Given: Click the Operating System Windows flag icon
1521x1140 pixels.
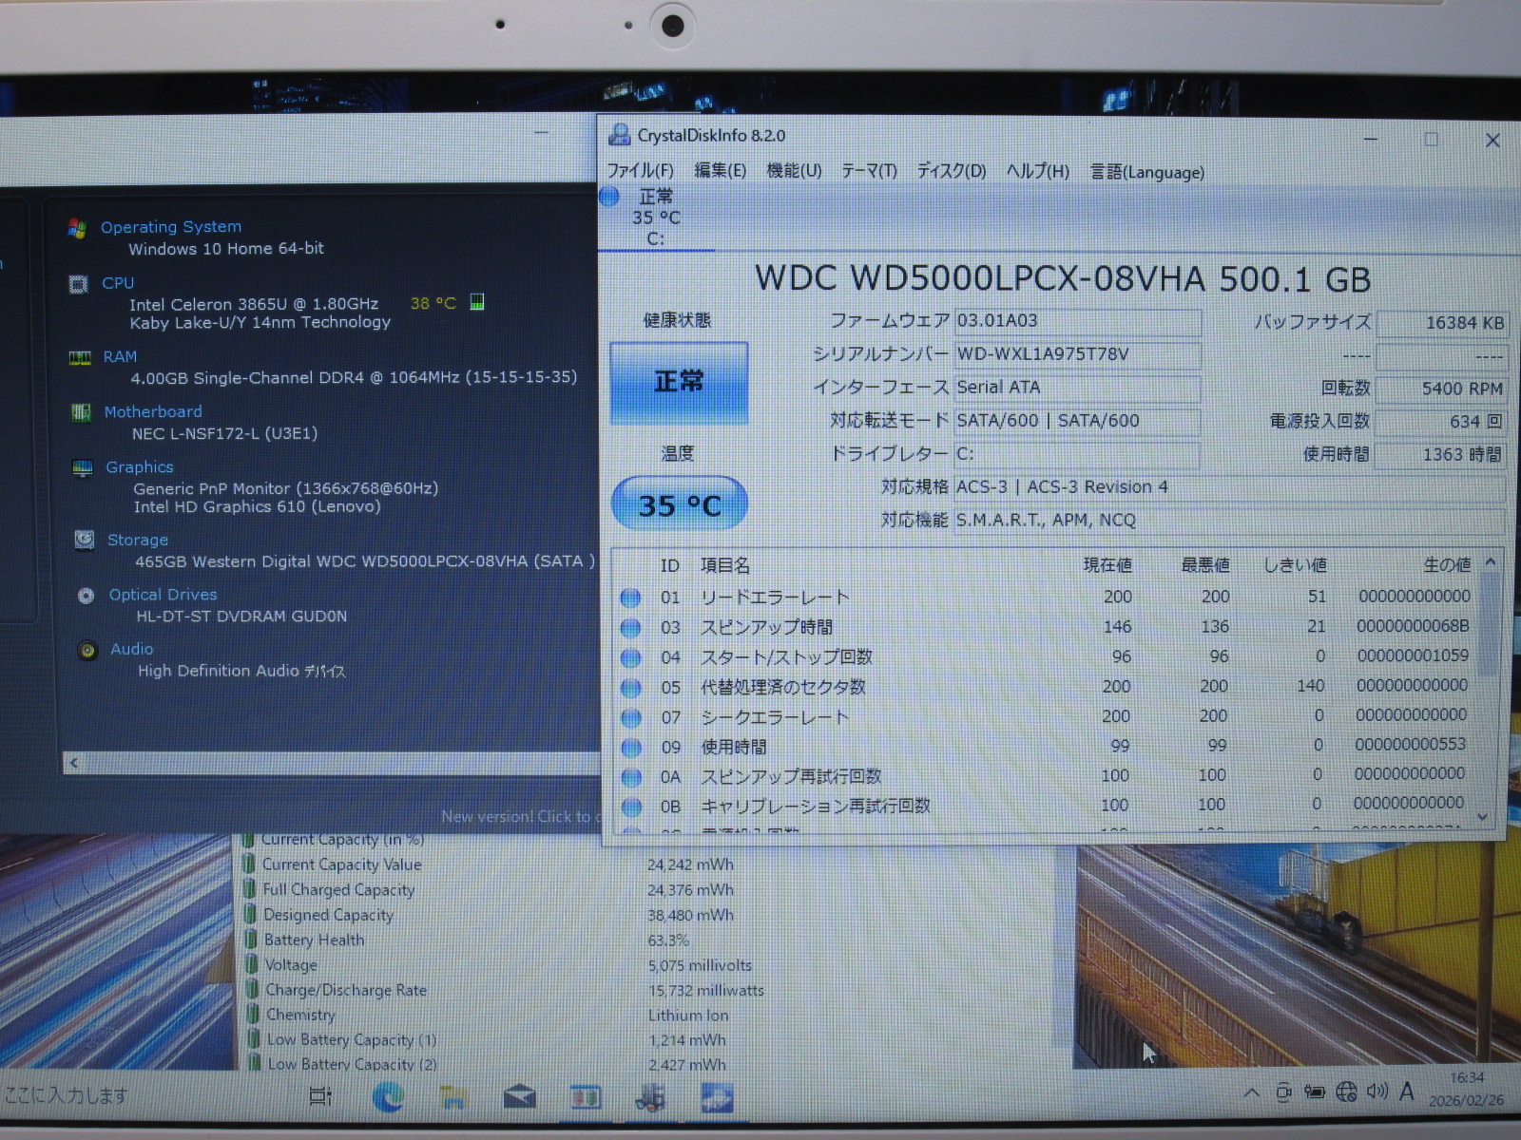Looking at the screenshot, I should (77, 228).
